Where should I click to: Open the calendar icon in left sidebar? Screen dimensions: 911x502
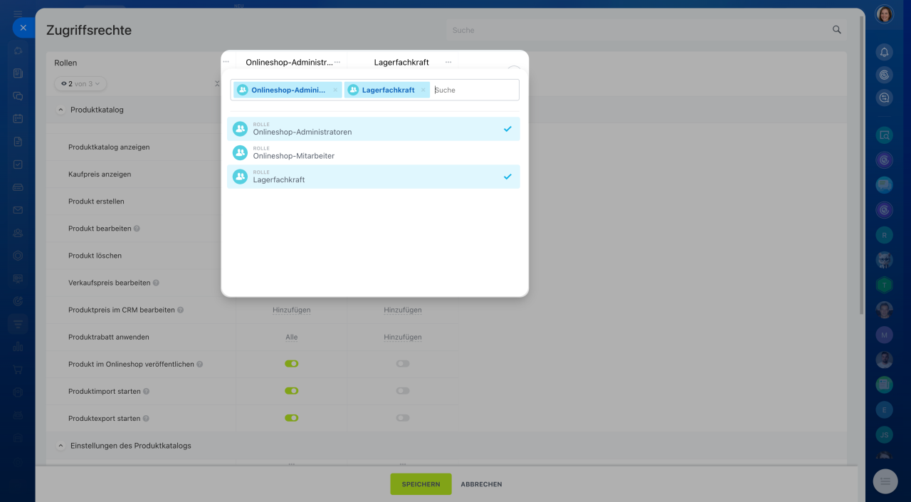tap(18, 118)
